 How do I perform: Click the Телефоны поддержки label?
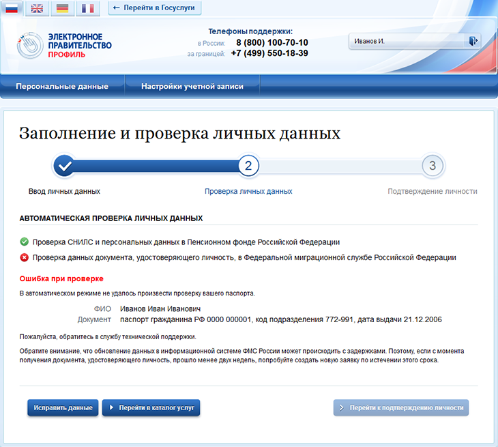pyautogui.click(x=250, y=31)
